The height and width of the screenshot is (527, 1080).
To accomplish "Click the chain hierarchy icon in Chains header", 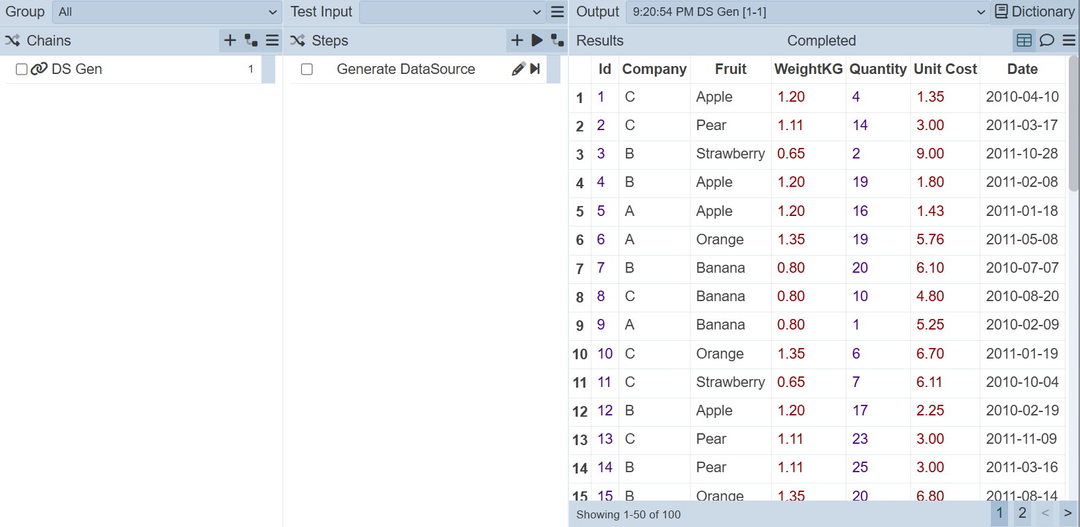I will coord(251,40).
